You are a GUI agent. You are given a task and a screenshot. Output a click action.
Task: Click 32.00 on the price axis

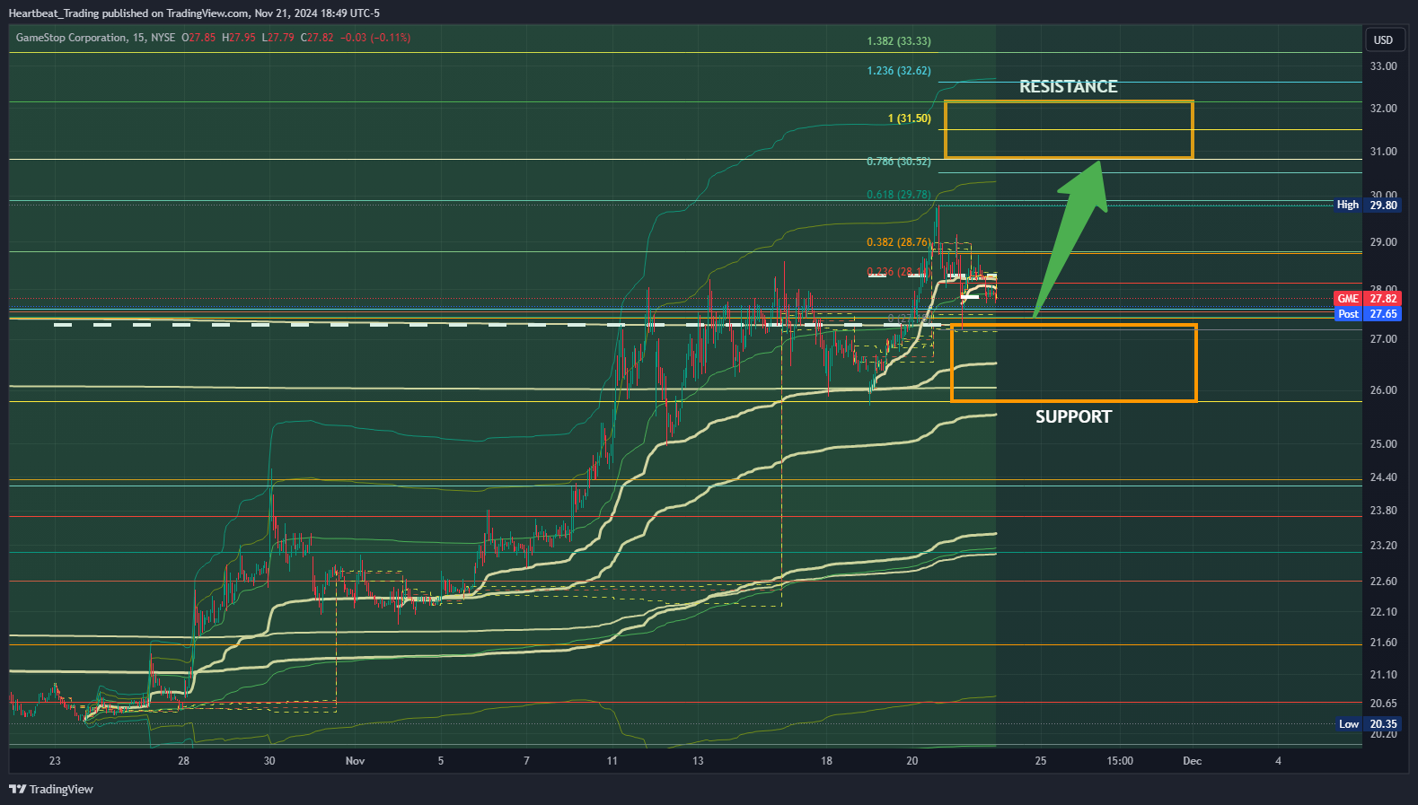[x=1383, y=109]
